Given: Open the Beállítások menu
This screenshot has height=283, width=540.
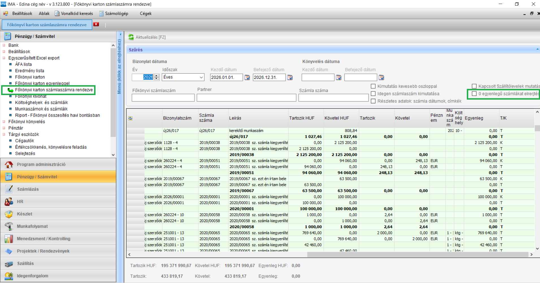Looking at the screenshot, I should coord(22,14).
